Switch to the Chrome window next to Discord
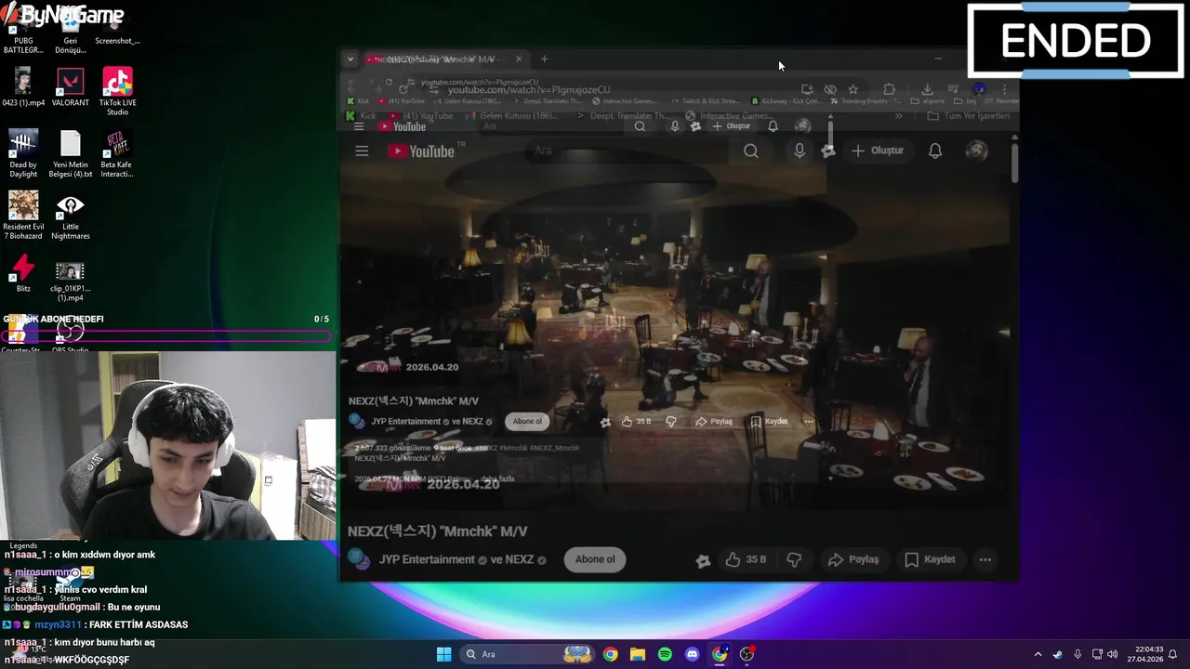The height and width of the screenshot is (669, 1190). pyautogui.click(x=720, y=654)
